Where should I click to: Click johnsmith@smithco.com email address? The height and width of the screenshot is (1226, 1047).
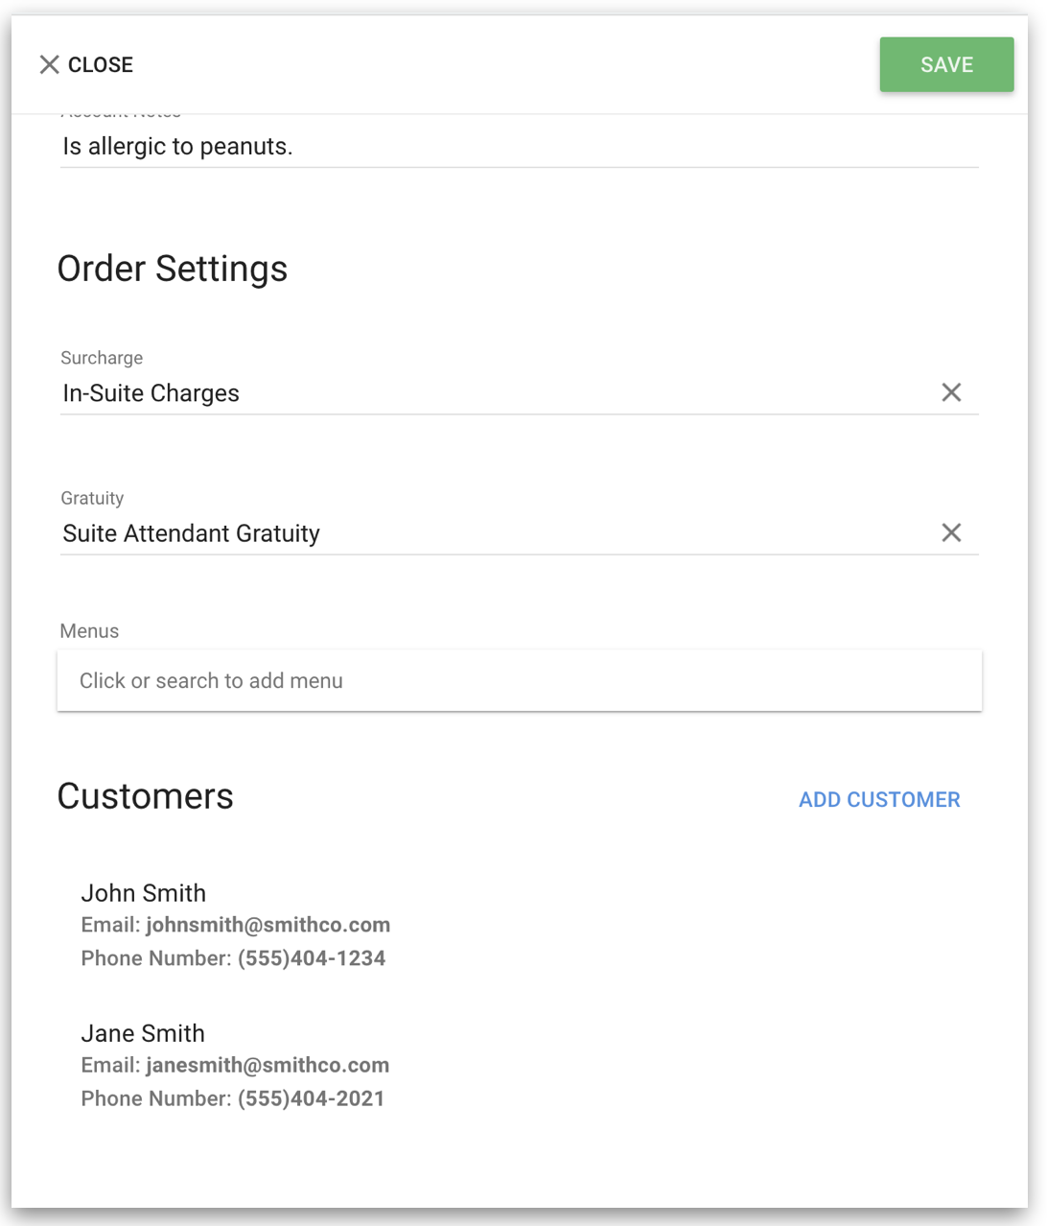point(268,925)
